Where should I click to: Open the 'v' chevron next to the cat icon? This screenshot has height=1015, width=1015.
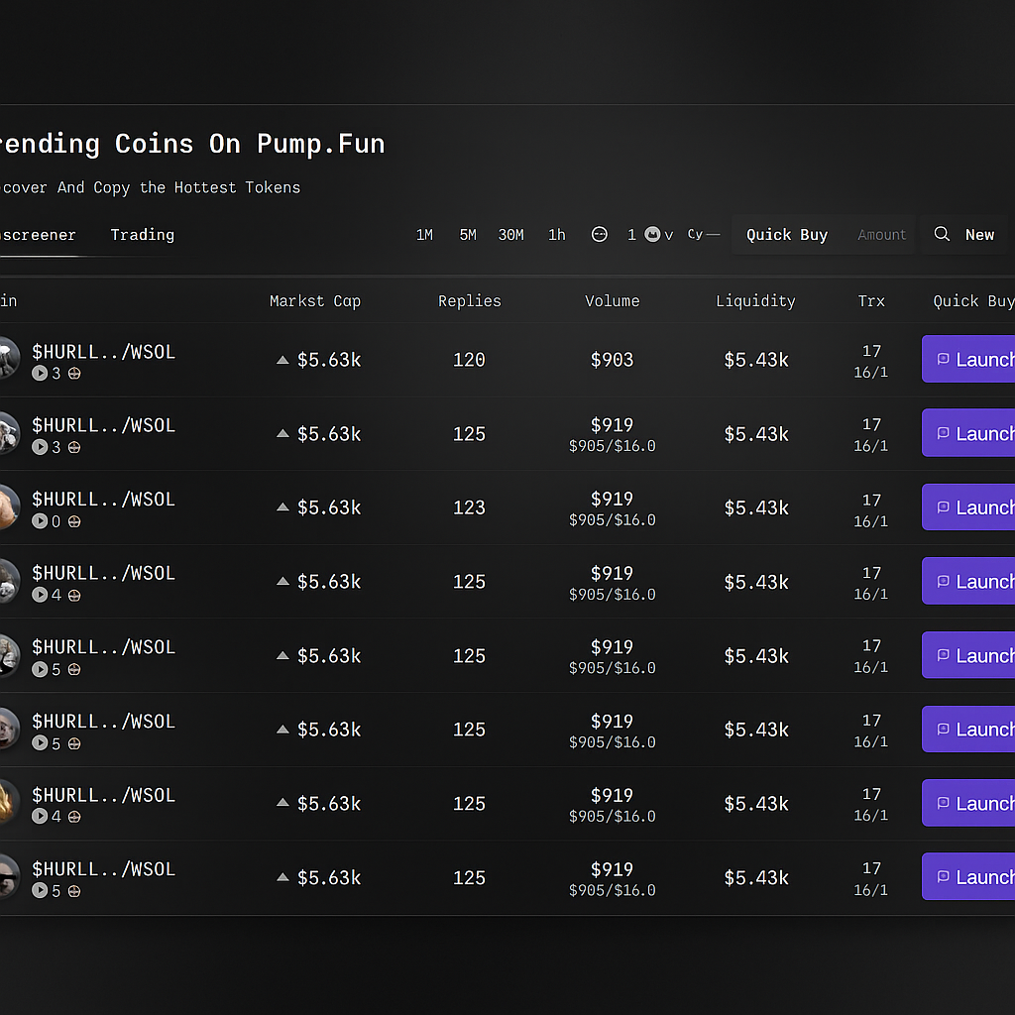click(x=669, y=236)
